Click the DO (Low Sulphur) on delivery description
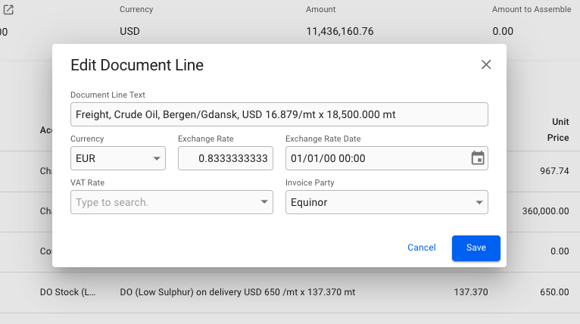 [x=238, y=291]
